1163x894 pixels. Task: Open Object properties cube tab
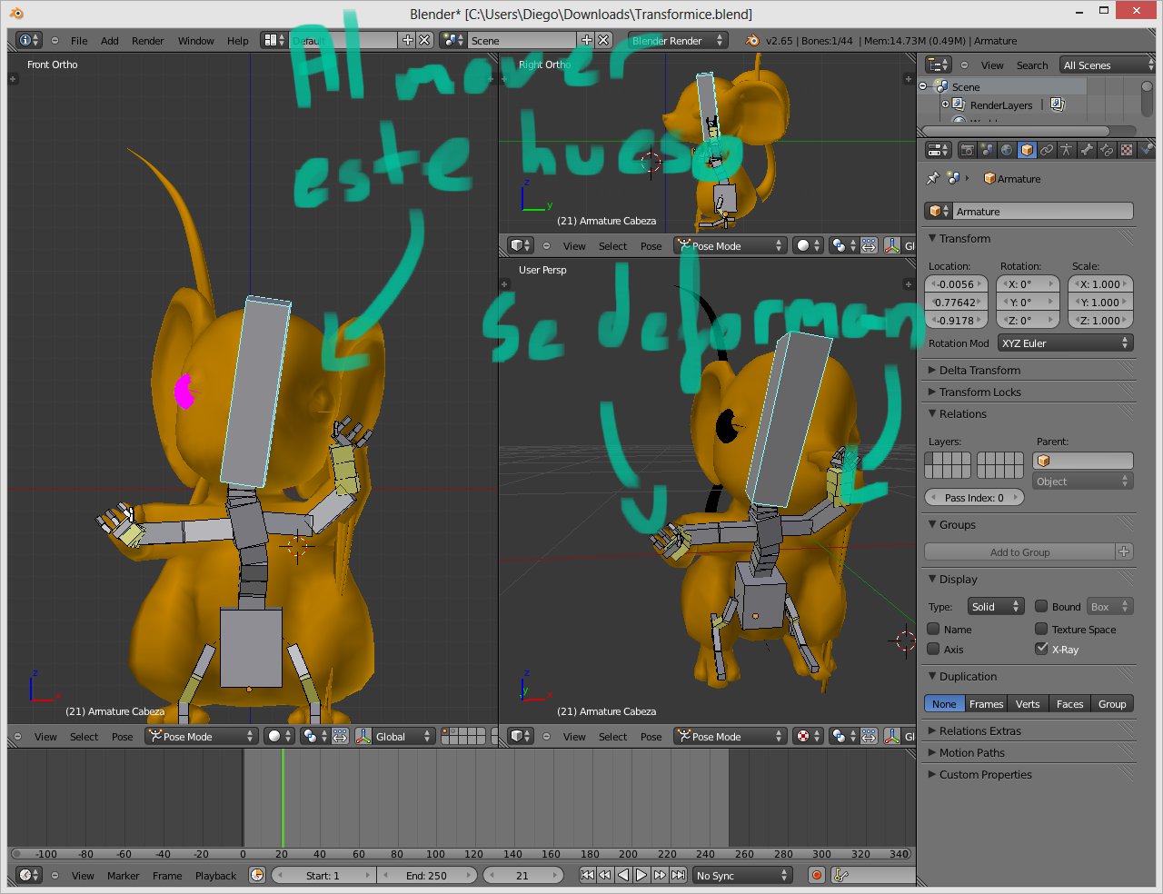pyautogui.click(x=1027, y=150)
